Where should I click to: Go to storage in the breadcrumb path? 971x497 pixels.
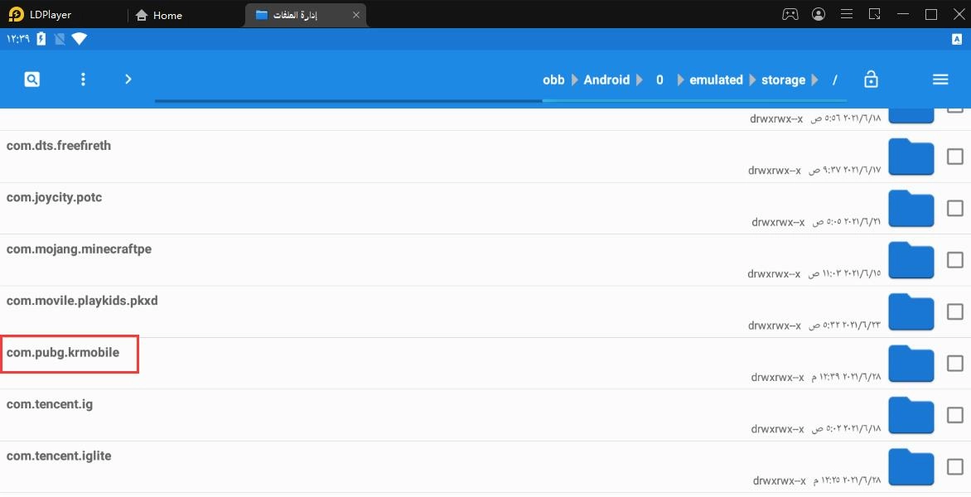click(x=784, y=80)
